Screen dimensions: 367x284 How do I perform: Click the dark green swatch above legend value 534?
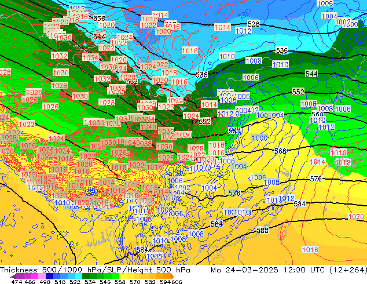click(x=86, y=276)
